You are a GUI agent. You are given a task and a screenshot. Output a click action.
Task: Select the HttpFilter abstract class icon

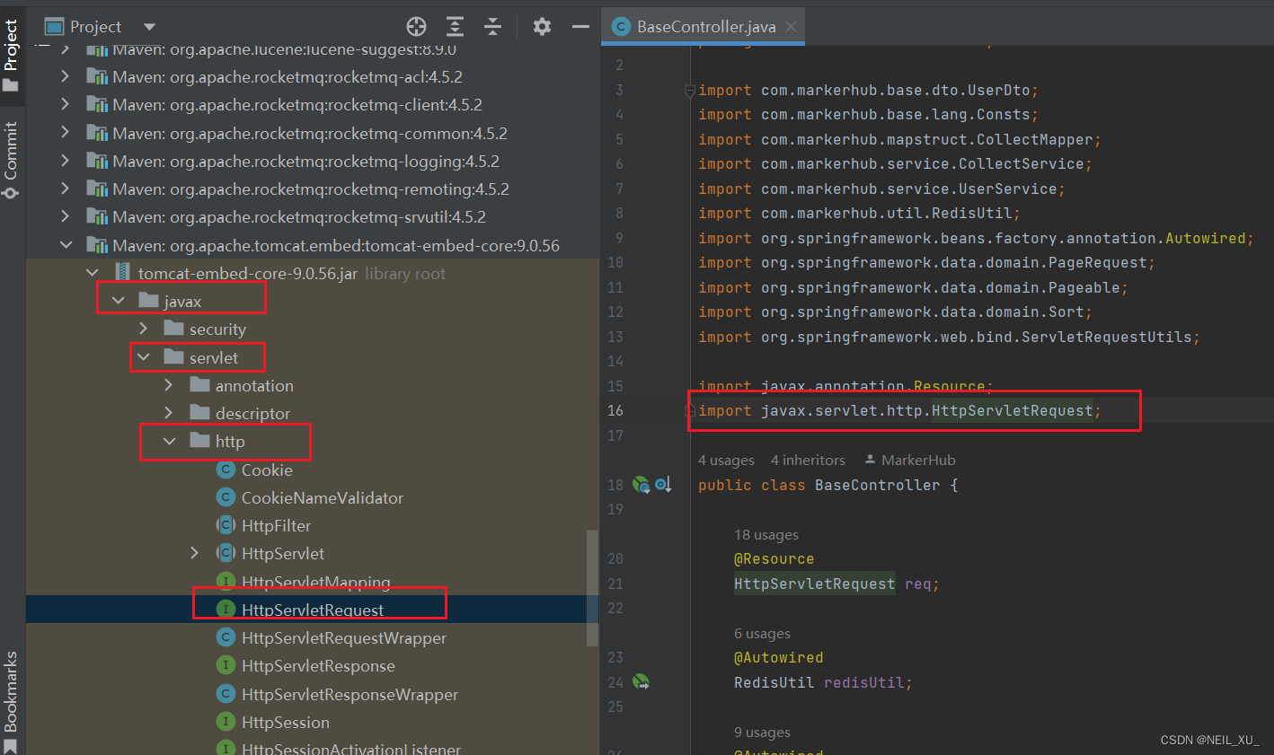226,525
